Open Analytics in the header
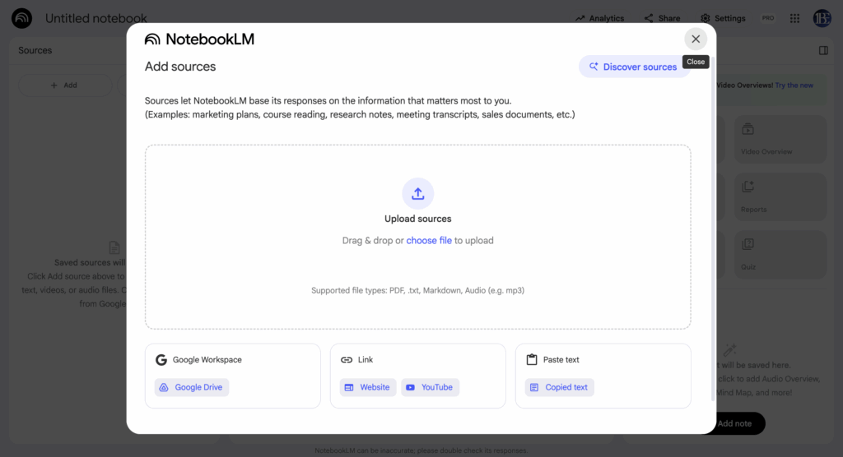 599,18
